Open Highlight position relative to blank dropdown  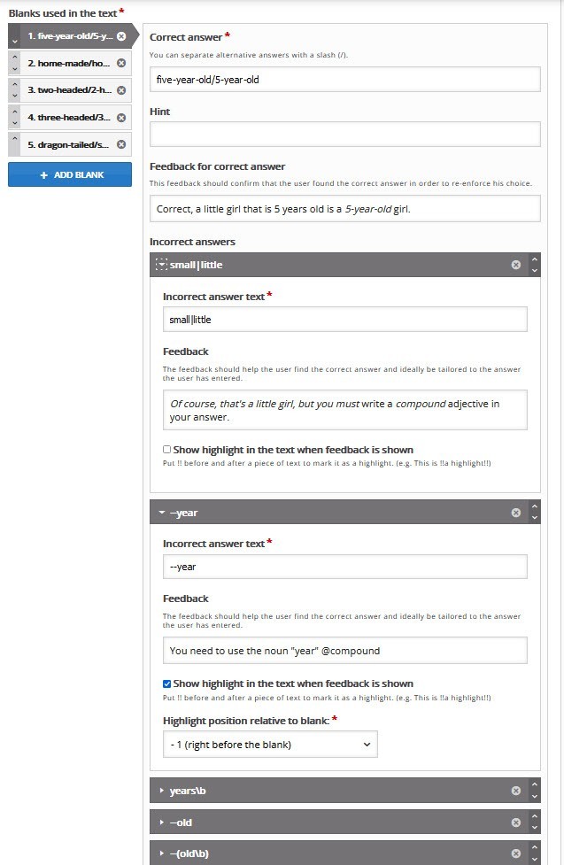[270, 745]
